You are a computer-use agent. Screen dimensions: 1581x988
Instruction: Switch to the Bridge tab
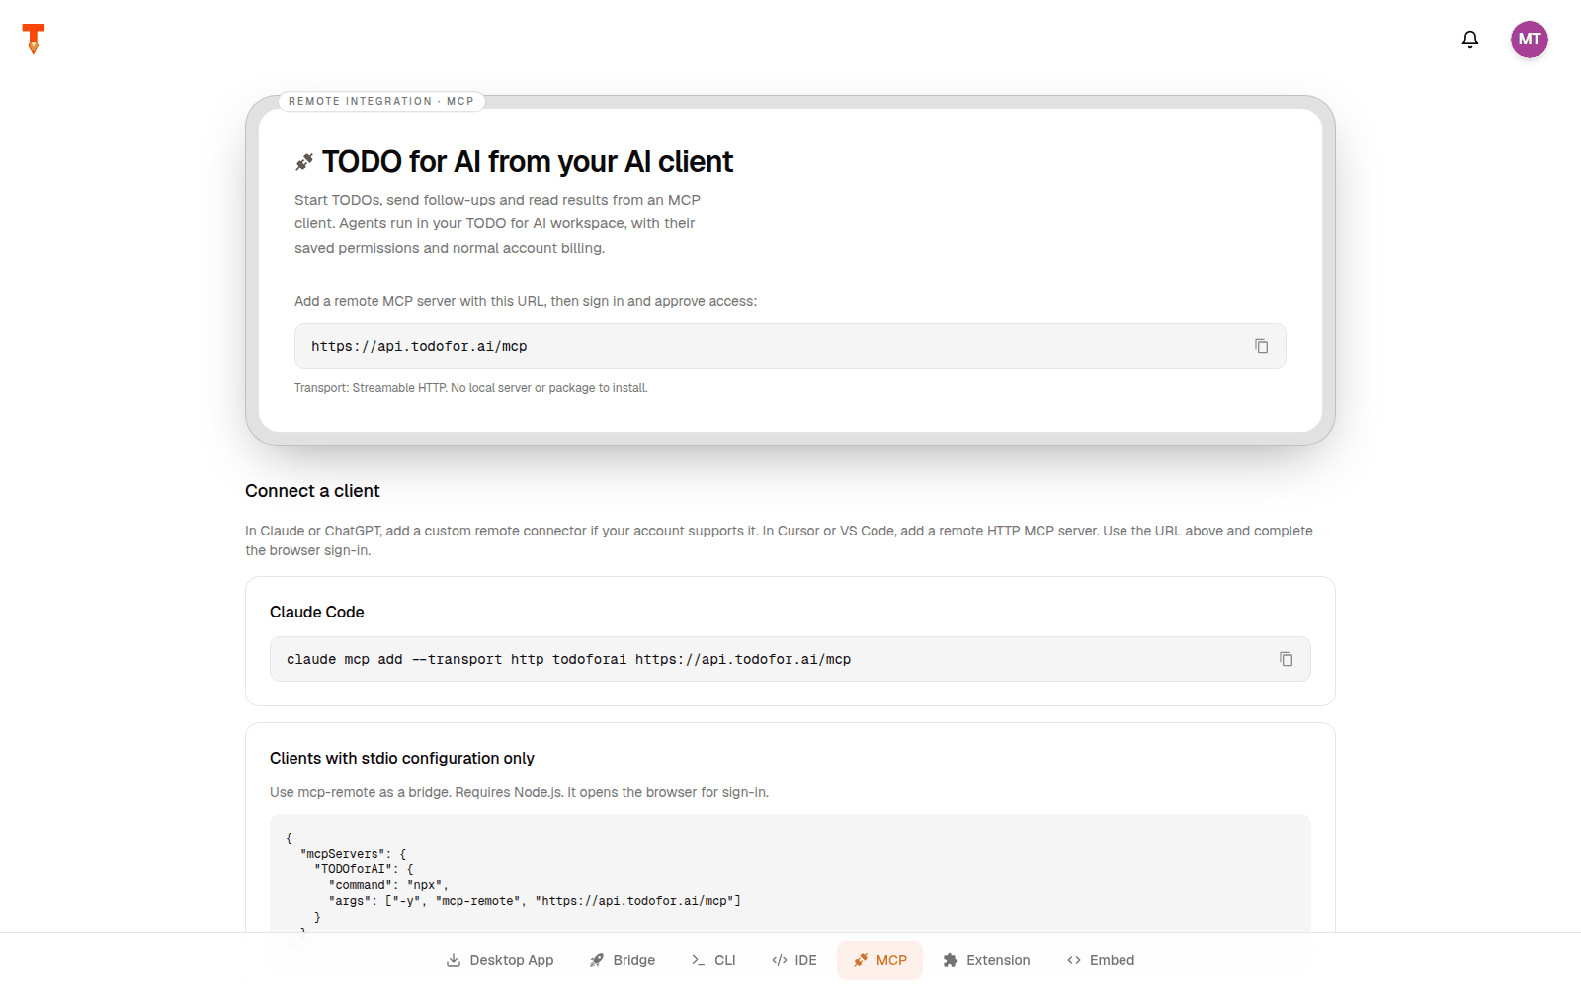[623, 960]
